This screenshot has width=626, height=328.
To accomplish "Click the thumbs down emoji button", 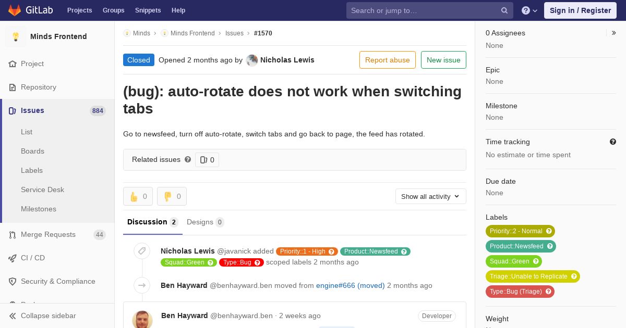I will [172, 196].
